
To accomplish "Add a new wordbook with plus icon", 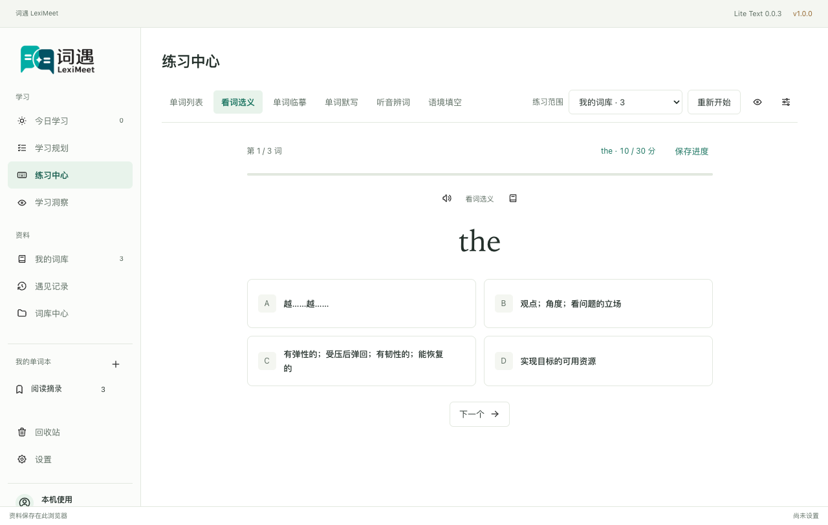I will point(116,364).
